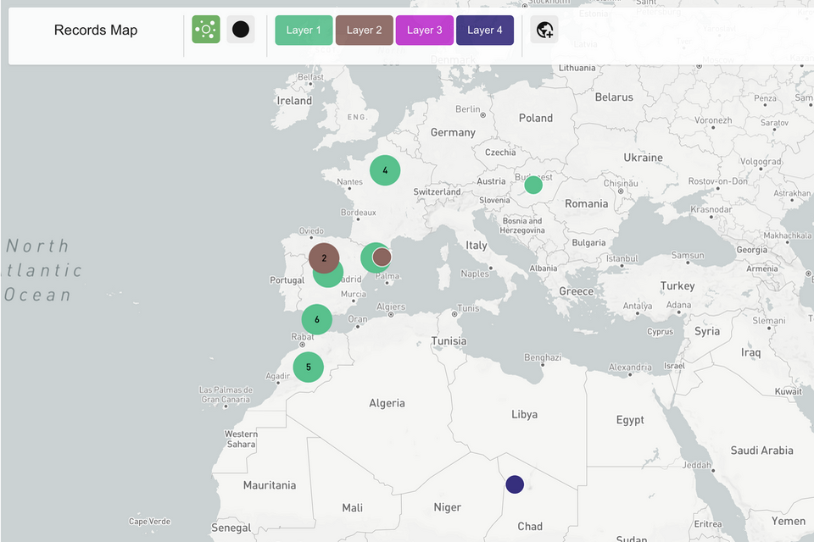Click the Istanbul city label
The height and width of the screenshot is (542, 814).
click(x=622, y=258)
